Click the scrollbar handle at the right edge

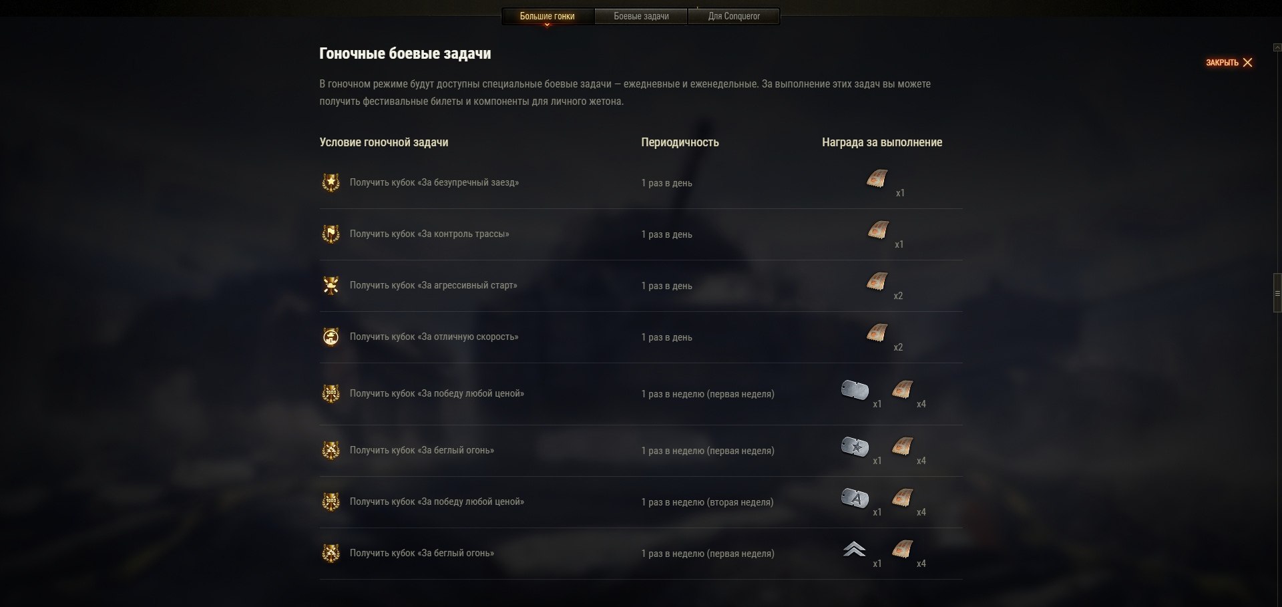1277,292
